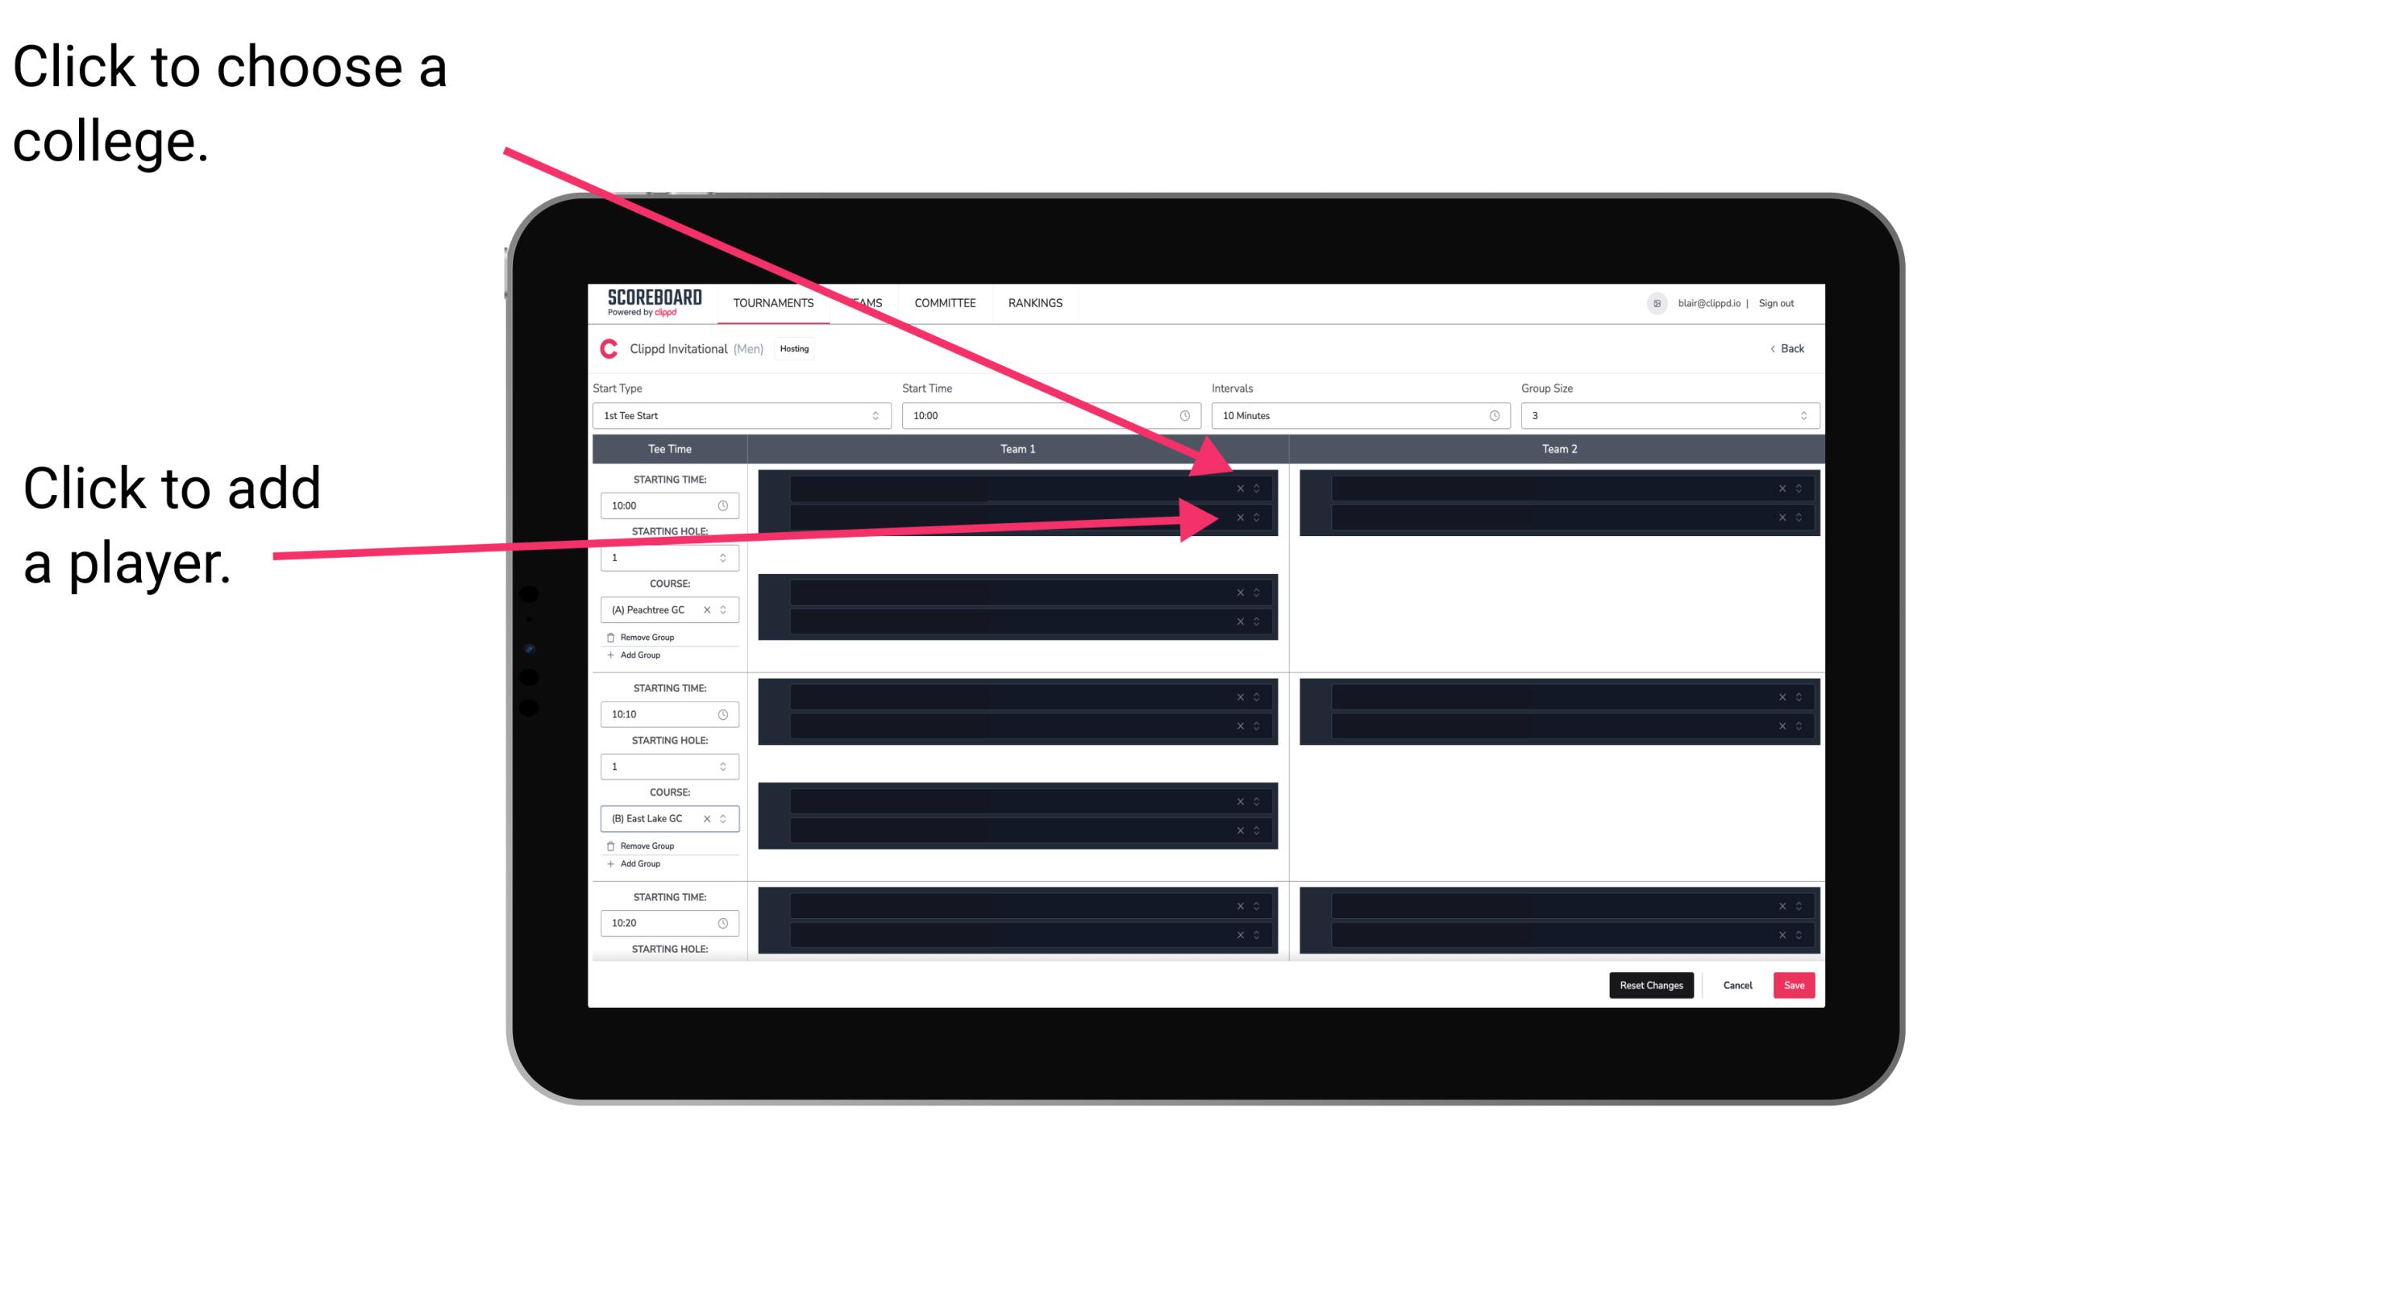
Task: Click the Course field for Peachtree GC group
Action: [665, 610]
